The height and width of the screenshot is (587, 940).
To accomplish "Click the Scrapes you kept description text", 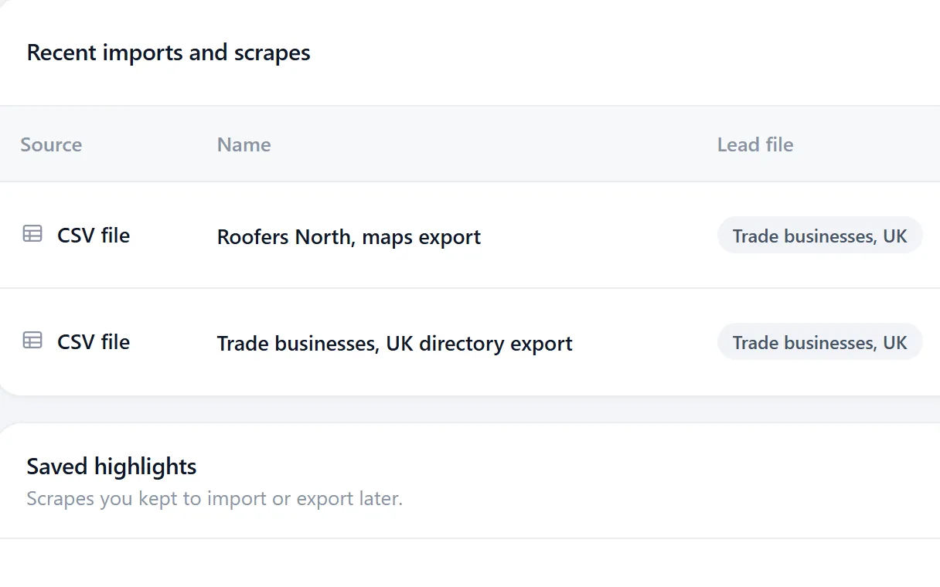I will [x=215, y=499].
